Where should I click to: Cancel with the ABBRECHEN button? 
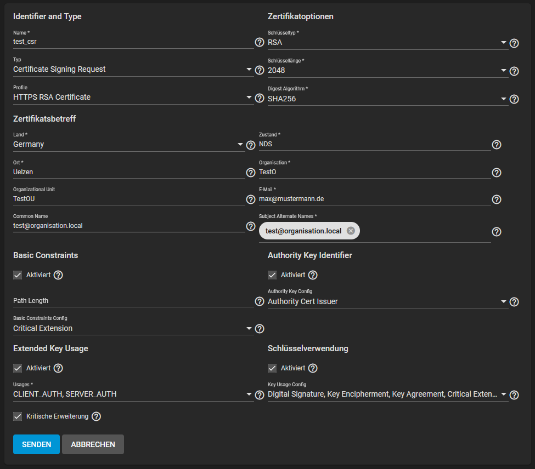(x=93, y=444)
